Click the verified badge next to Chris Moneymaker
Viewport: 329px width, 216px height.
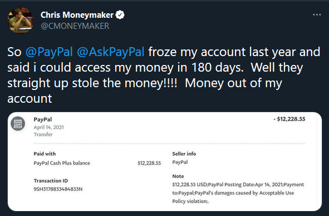click(x=120, y=15)
